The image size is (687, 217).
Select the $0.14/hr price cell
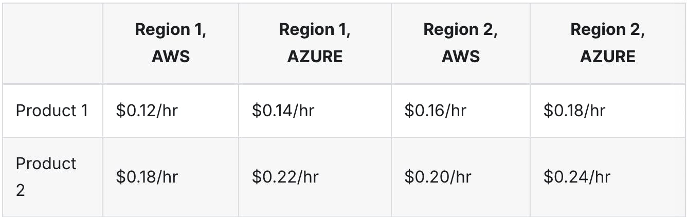tap(283, 111)
